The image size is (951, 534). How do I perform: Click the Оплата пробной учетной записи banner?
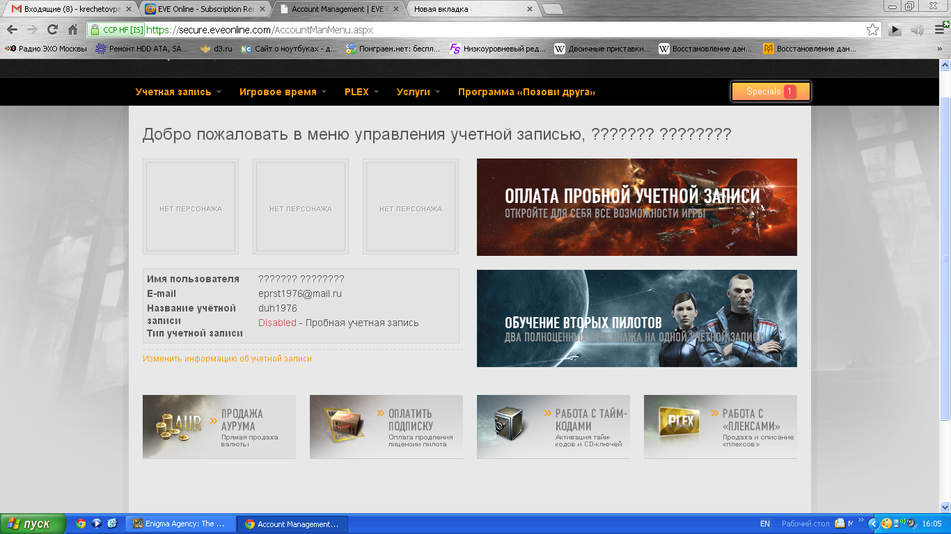[637, 207]
